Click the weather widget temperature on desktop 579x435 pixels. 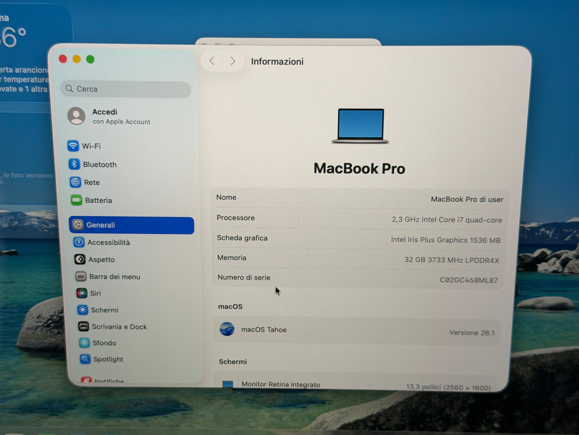(x=13, y=38)
